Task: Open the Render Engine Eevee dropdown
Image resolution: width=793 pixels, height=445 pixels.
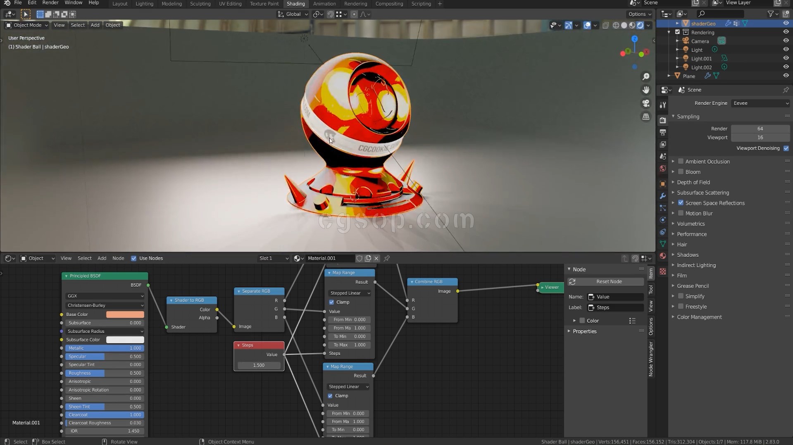Action: tap(760, 103)
